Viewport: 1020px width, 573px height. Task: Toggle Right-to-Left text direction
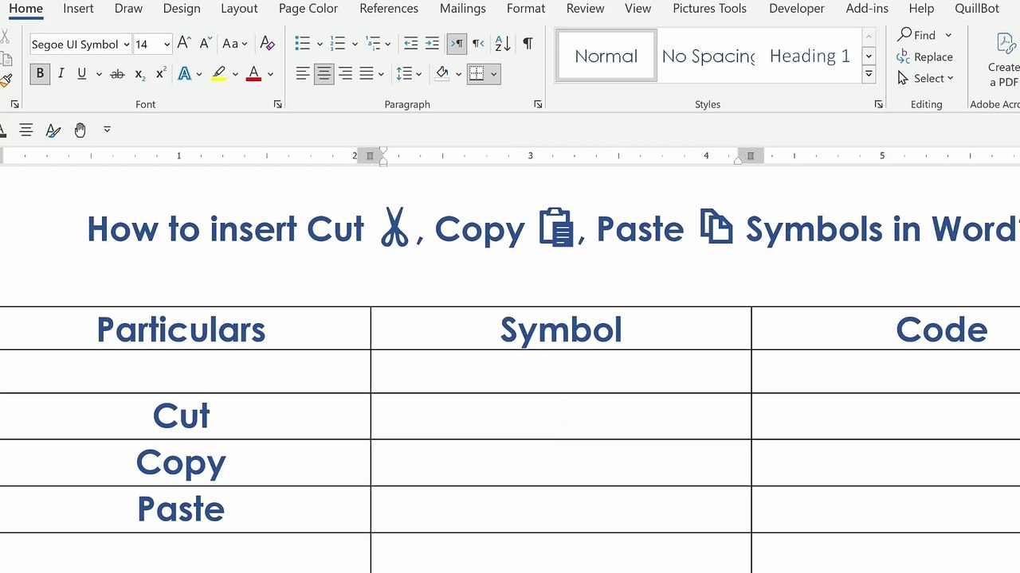(478, 44)
